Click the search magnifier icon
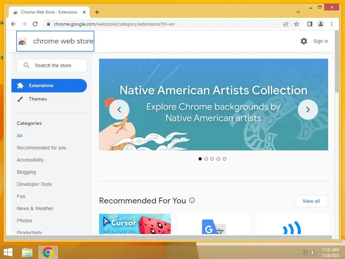This screenshot has width=345, height=259. pos(26,65)
